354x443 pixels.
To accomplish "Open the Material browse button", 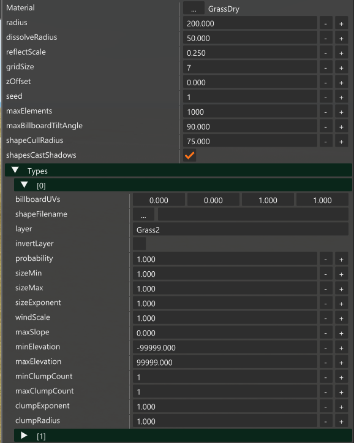I will tap(194, 9).
